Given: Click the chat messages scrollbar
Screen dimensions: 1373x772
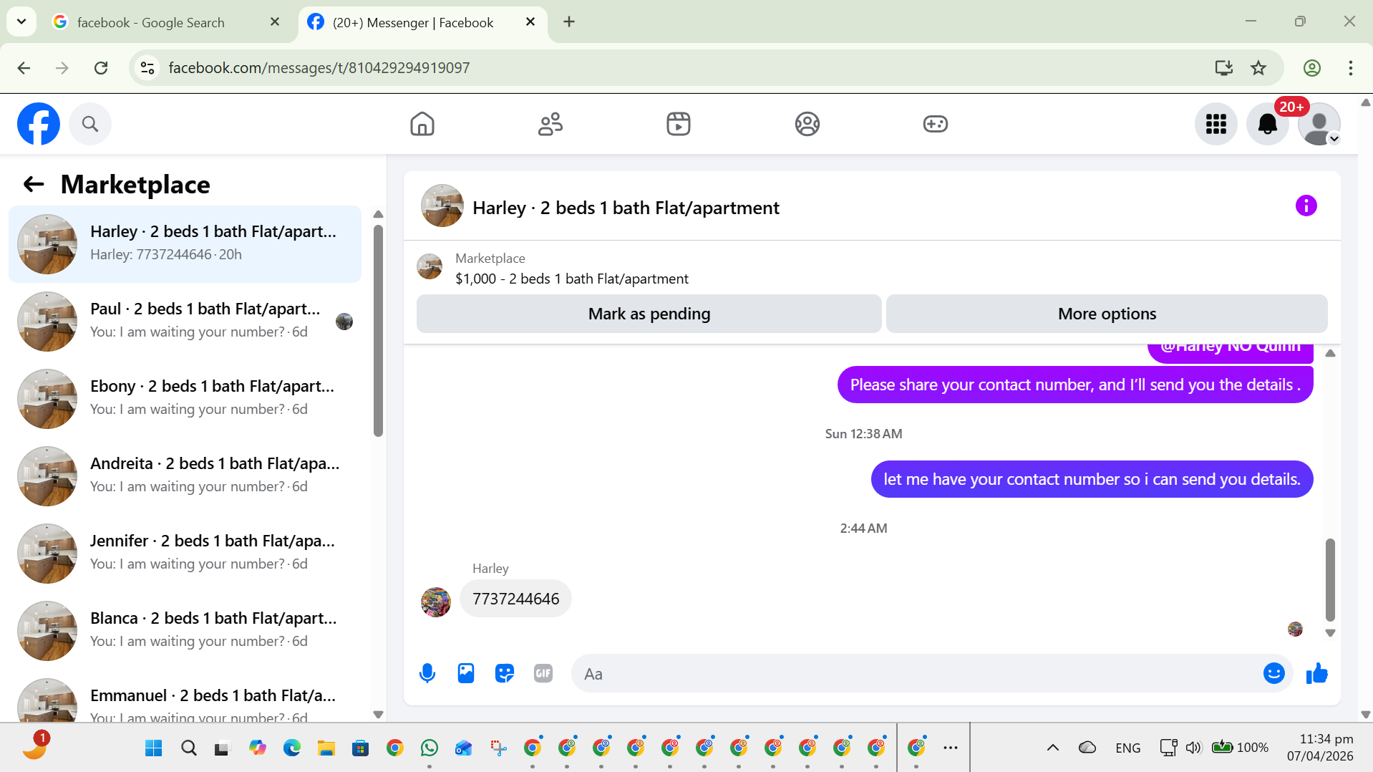Looking at the screenshot, I should click(1330, 579).
